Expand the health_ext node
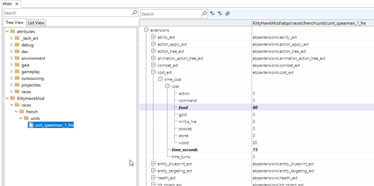The height and width of the screenshot is (186, 374). pyautogui.click(x=153, y=178)
